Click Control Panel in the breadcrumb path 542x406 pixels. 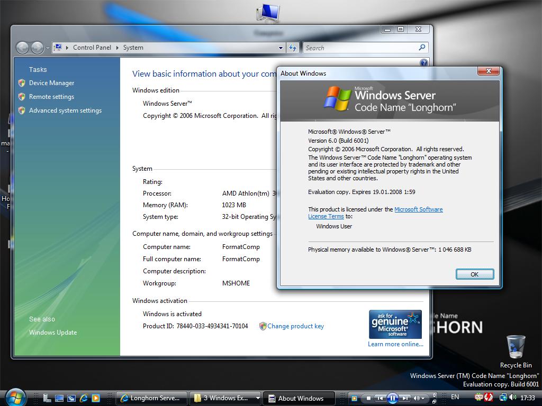(x=92, y=48)
